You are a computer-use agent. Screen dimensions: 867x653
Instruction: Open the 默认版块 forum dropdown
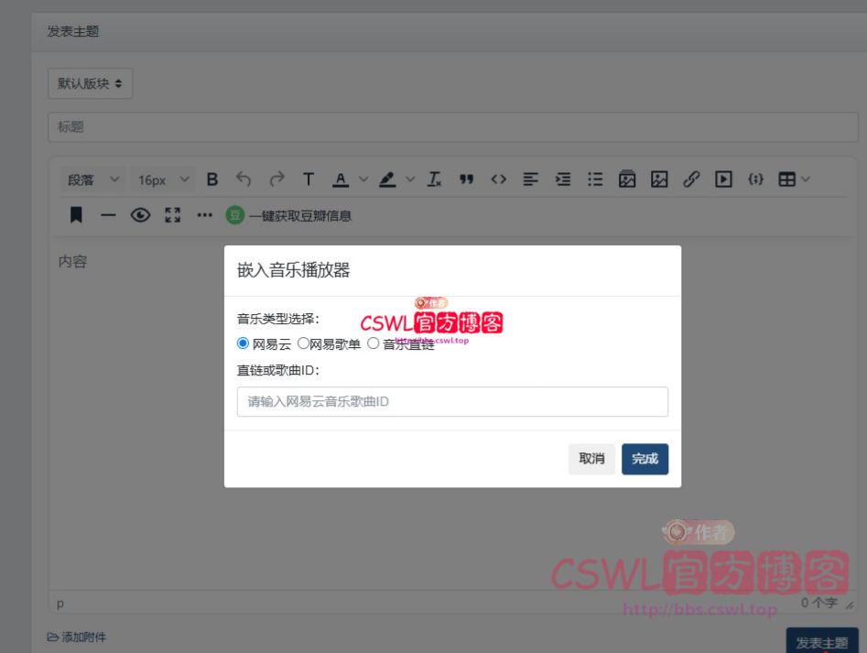pyautogui.click(x=90, y=83)
